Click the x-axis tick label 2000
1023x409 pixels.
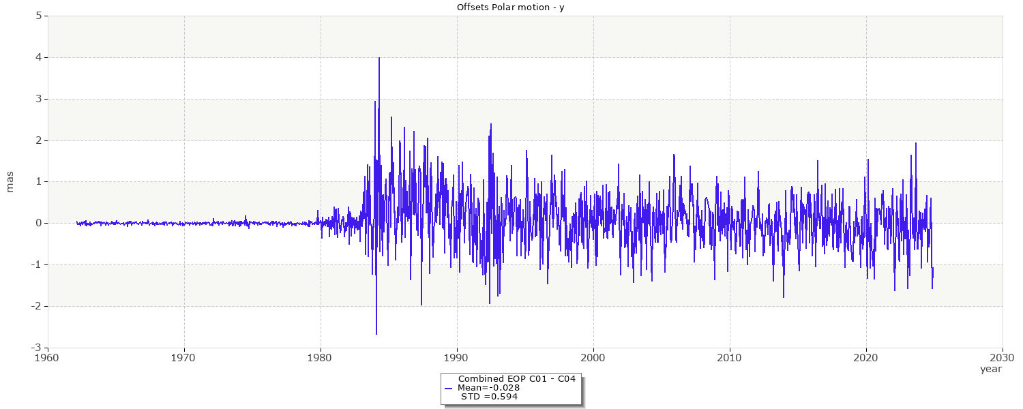coord(593,357)
